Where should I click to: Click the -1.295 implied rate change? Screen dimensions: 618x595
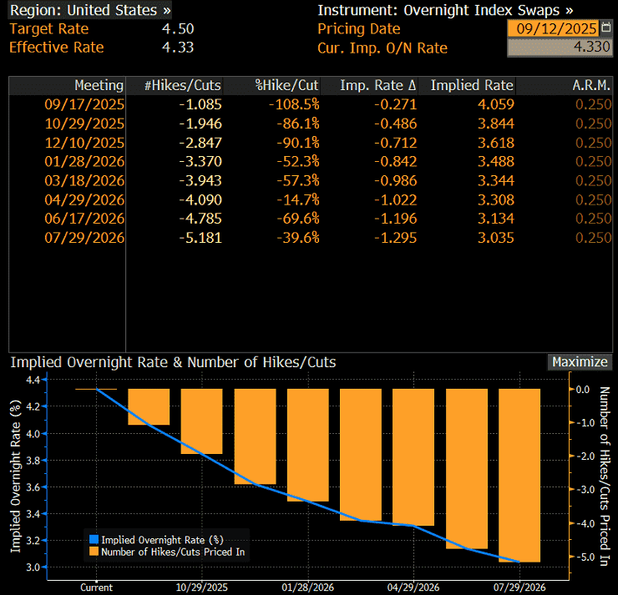395,238
